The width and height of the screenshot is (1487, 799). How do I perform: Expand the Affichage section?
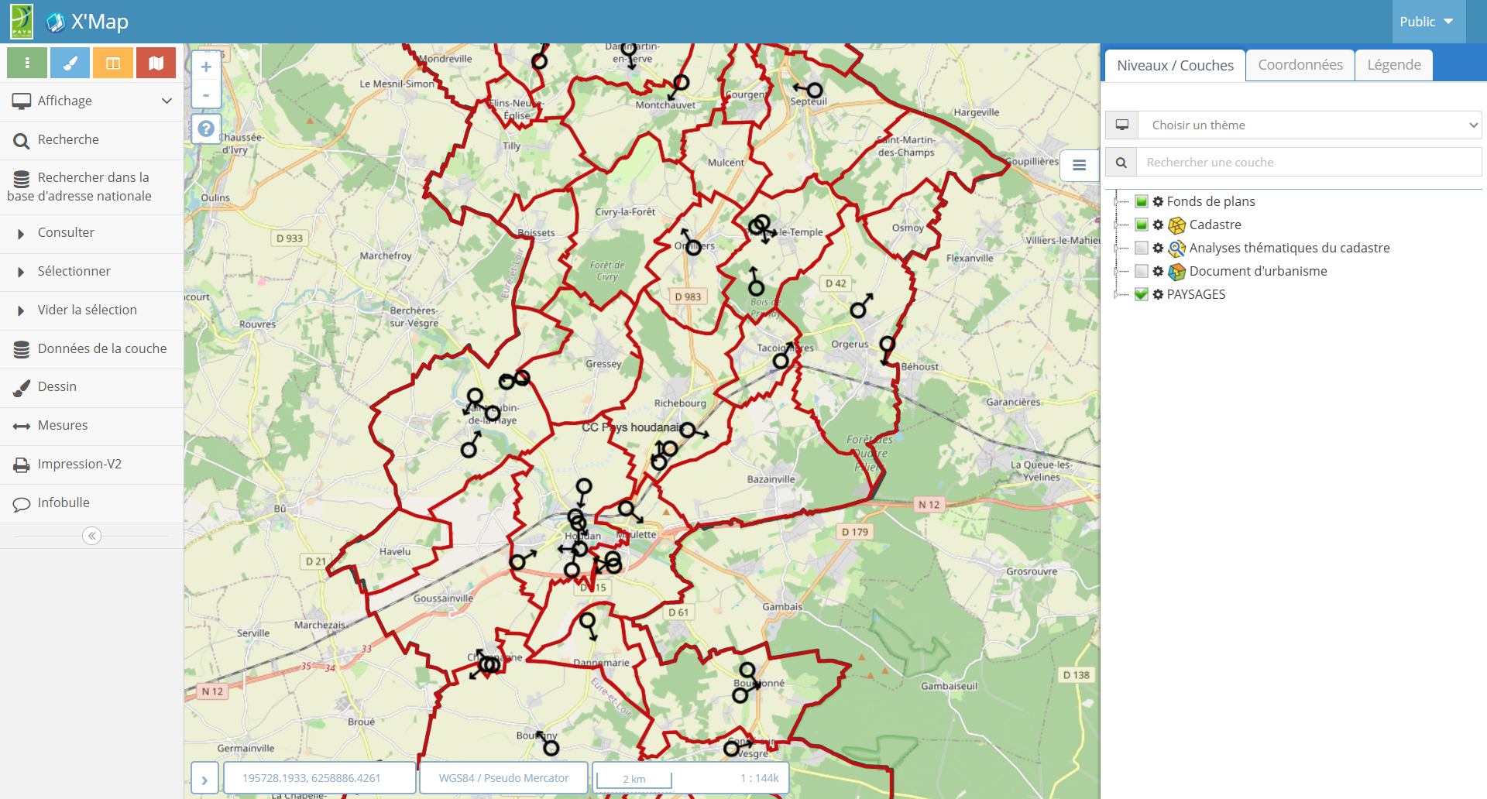(91, 101)
